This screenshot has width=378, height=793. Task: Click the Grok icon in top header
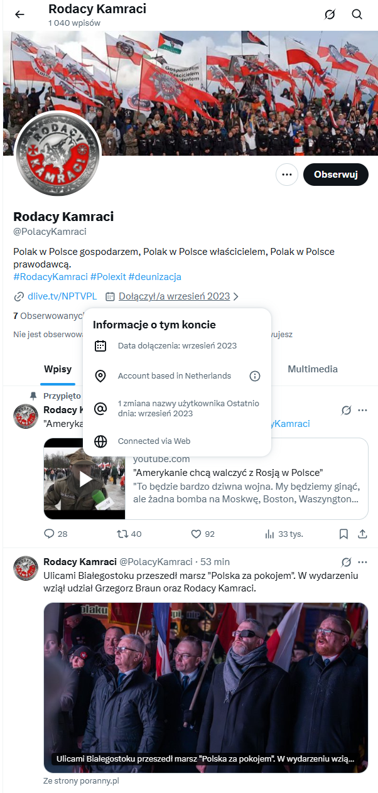click(330, 14)
